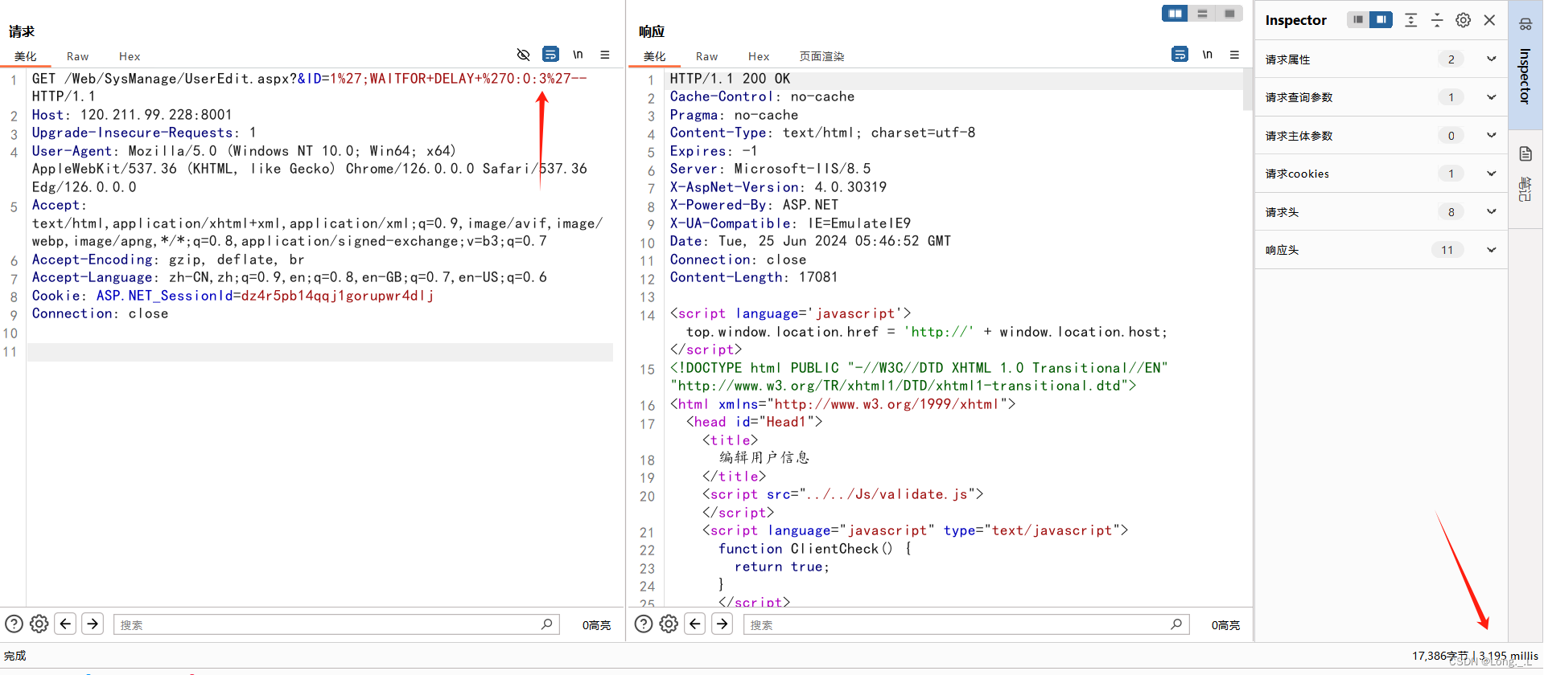Select top-bottom stacked layout view

coord(1202,14)
